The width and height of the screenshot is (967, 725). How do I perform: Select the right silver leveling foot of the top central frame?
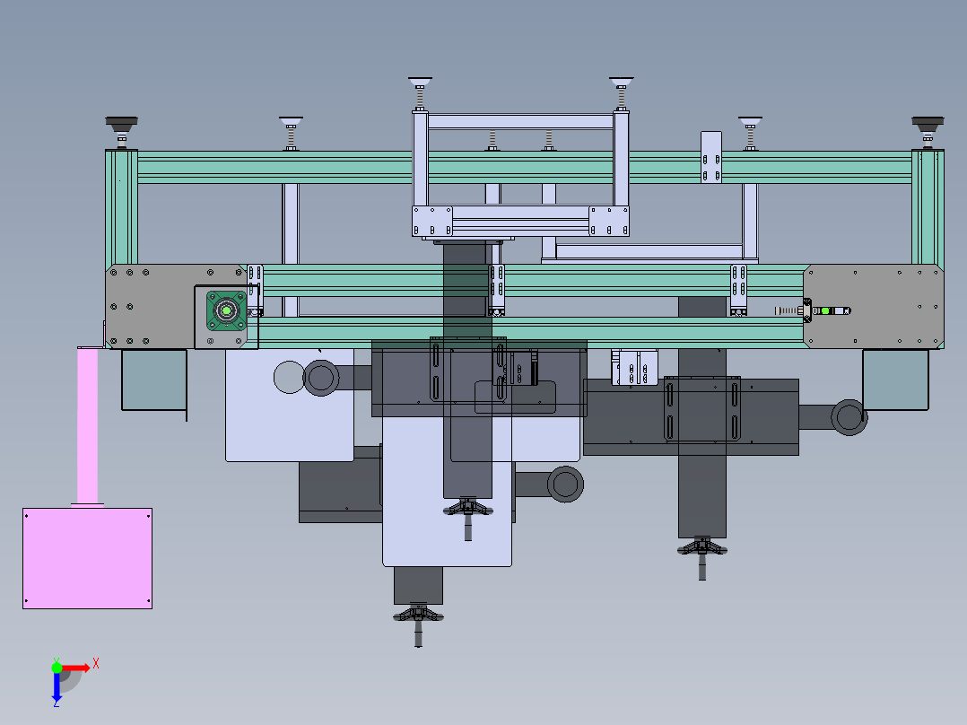coord(621,94)
